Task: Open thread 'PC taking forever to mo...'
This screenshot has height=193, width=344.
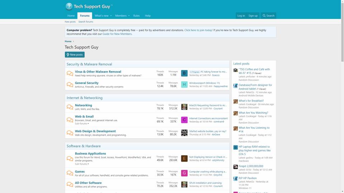Action: [214, 72]
